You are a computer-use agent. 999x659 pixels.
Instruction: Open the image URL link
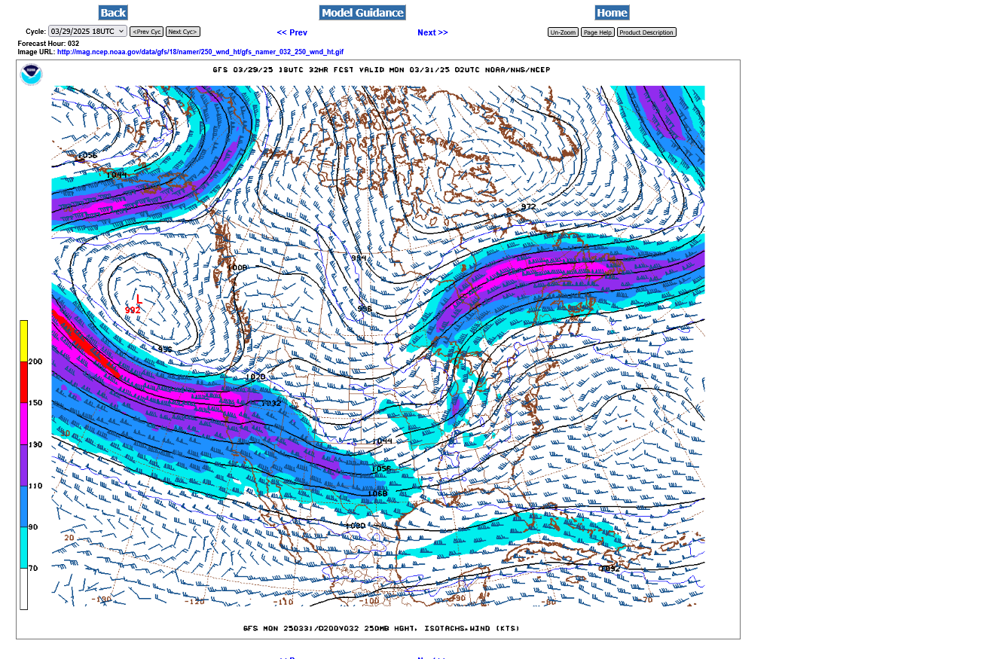coord(200,52)
